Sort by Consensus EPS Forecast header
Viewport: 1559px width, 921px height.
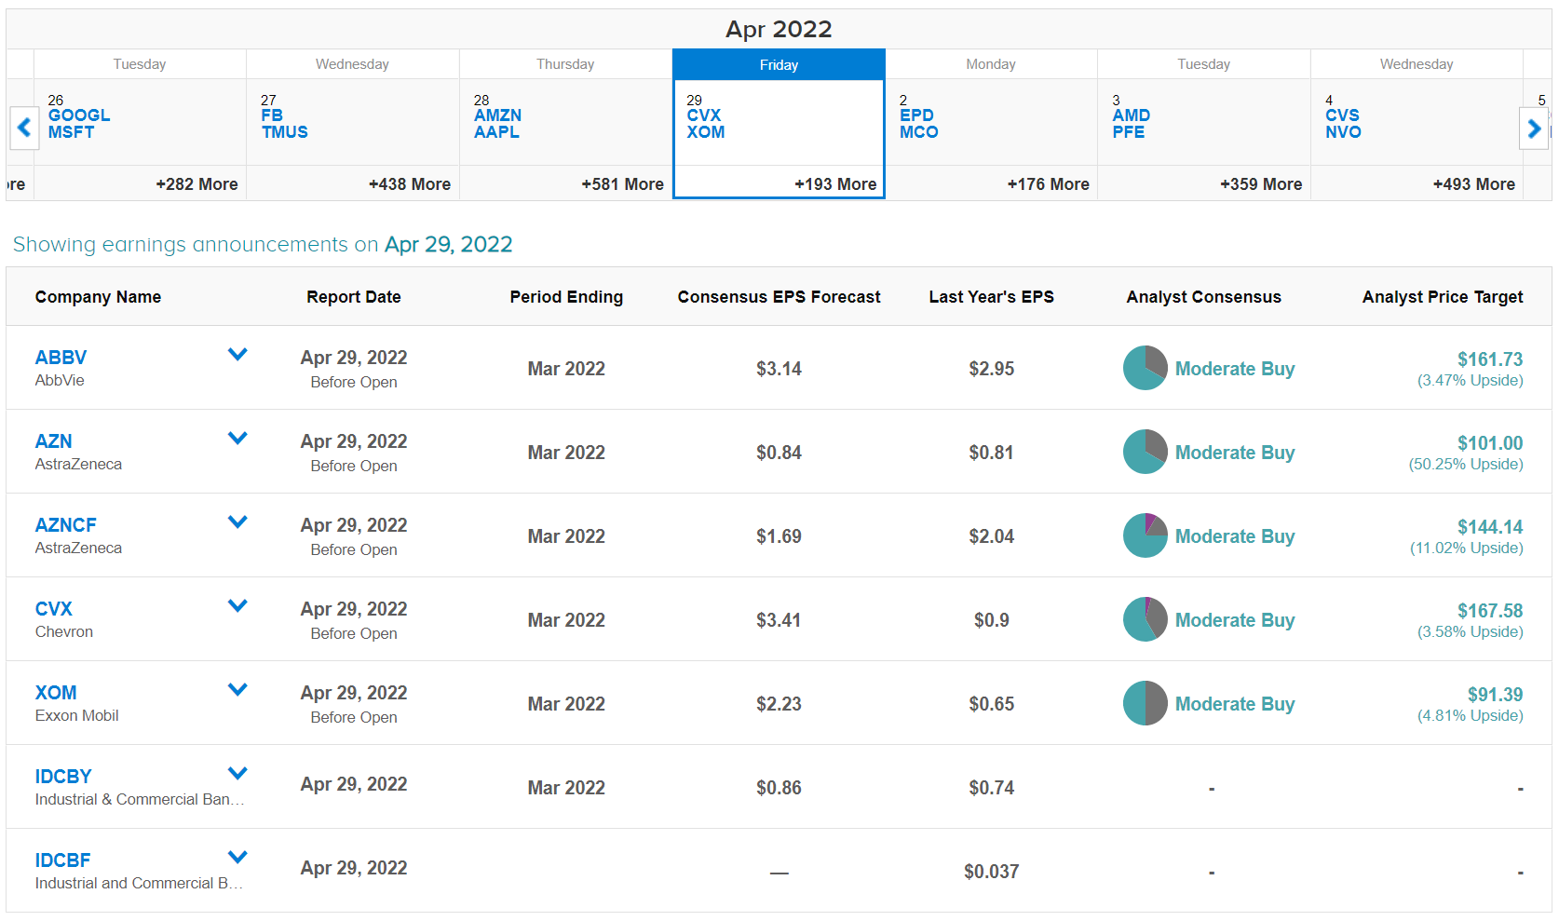(x=779, y=297)
